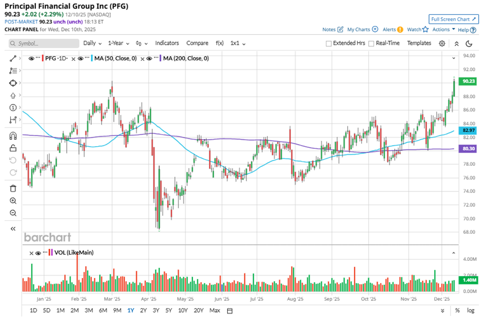Open the Indicators menu
Image resolution: width=482 pixels, height=320 pixels.
167,43
